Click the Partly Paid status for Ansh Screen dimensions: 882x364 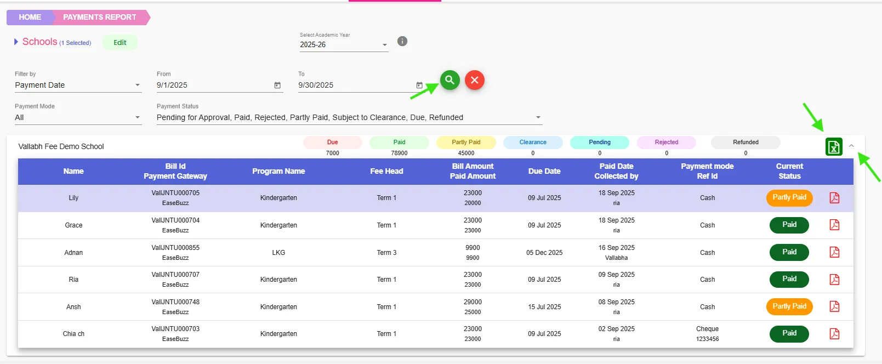pyautogui.click(x=789, y=306)
